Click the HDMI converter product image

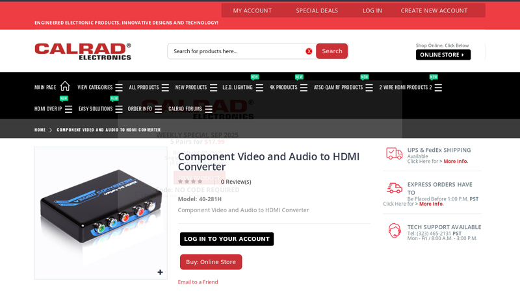click(101, 213)
